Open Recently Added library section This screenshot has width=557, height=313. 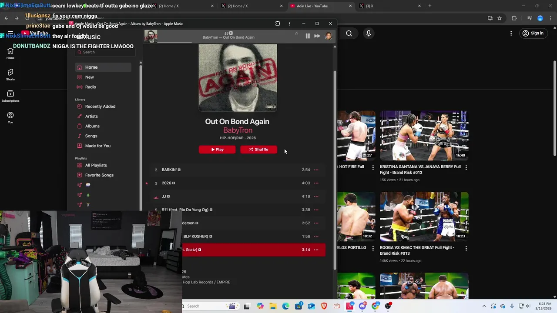pyautogui.click(x=103, y=107)
